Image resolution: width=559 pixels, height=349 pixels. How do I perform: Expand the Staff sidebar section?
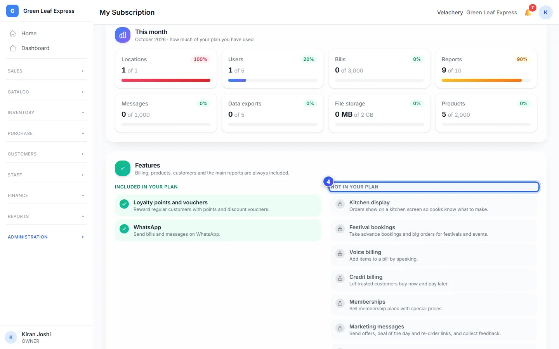(46, 175)
